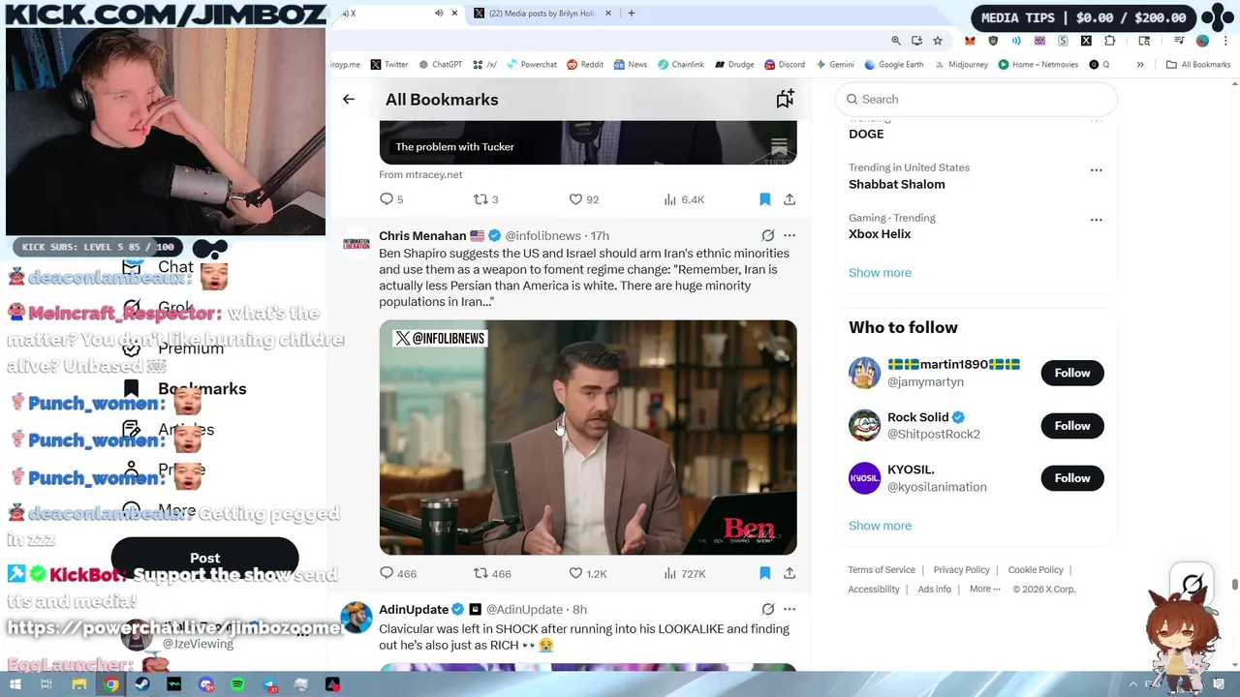Open Spotify from the Windows taskbar

tap(237, 684)
